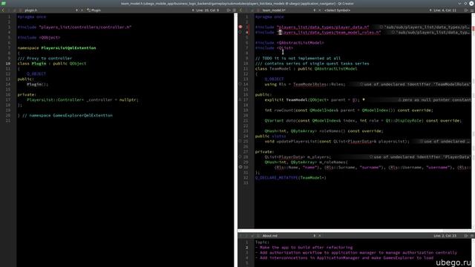The image size is (475, 267).
Task: Click the keep-above diamond button in title bar
Action: 465,3
